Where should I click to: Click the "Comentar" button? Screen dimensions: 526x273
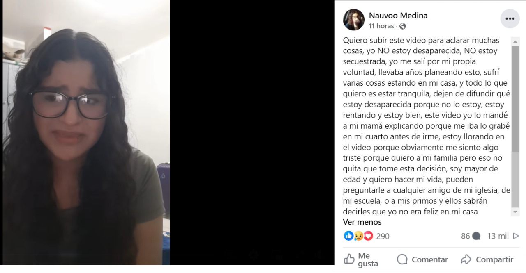point(422,259)
